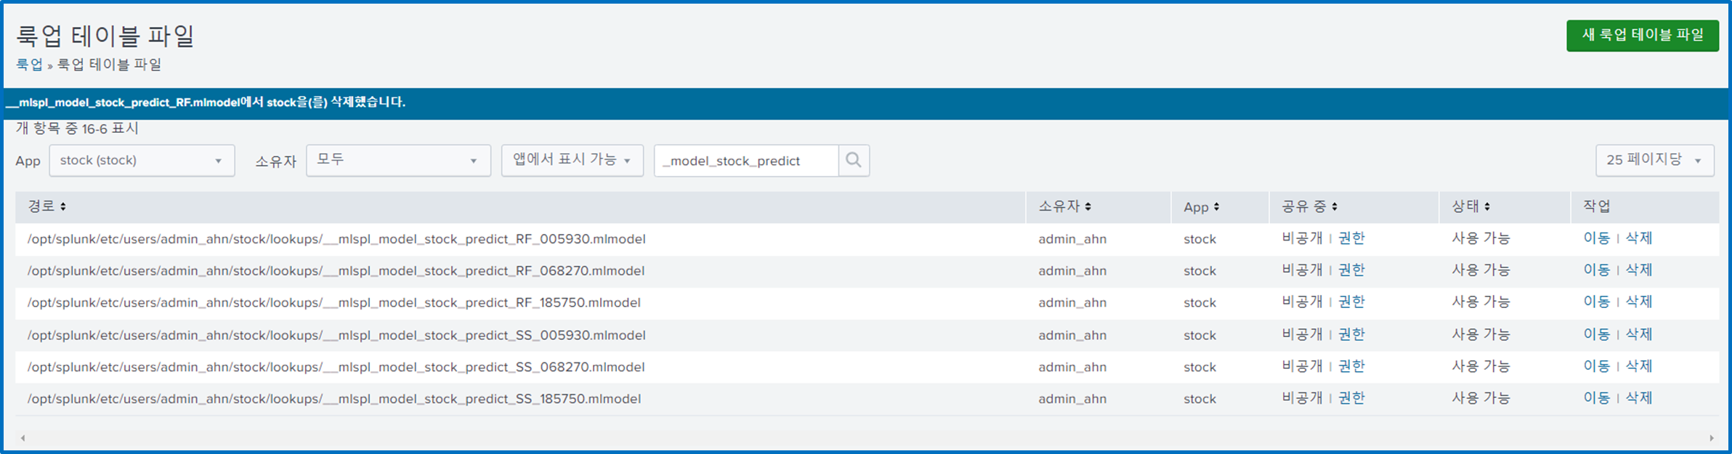This screenshot has height=454, width=1732.
Task: Expand the 앱에서 표시 가능 filter dropdown
Action: [572, 161]
